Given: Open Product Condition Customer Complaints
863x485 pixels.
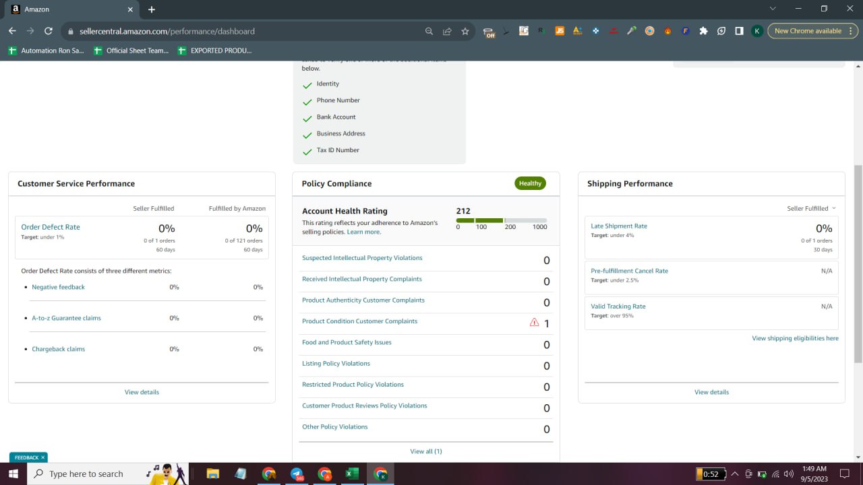Looking at the screenshot, I should tap(359, 321).
